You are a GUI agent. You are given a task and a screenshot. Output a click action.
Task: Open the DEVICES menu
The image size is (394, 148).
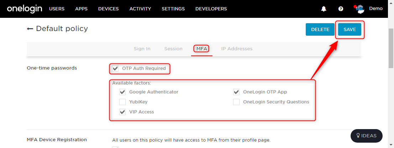click(x=108, y=9)
